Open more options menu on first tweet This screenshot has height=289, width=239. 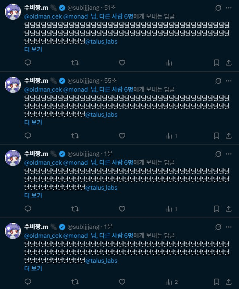pyautogui.click(x=229, y=8)
